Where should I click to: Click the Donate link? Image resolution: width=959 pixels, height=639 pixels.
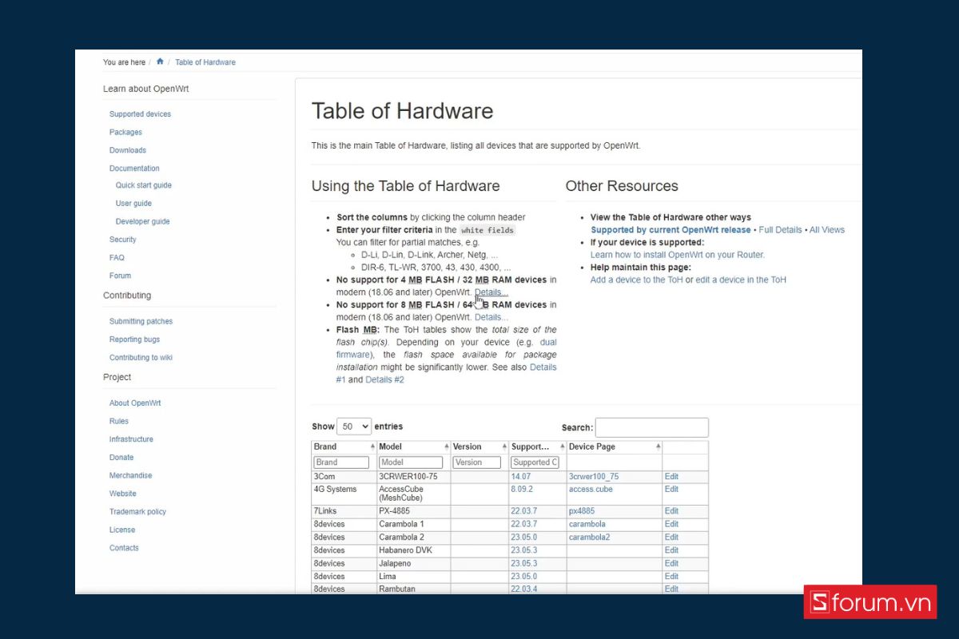[121, 458]
